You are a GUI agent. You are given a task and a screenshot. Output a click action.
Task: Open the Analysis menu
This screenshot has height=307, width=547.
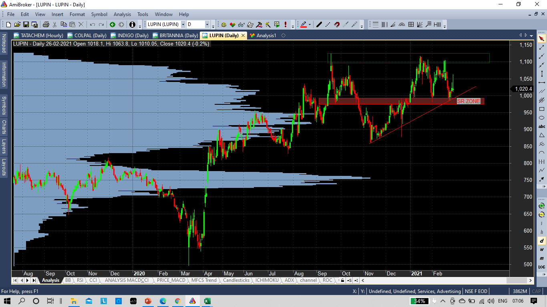[122, 14]
